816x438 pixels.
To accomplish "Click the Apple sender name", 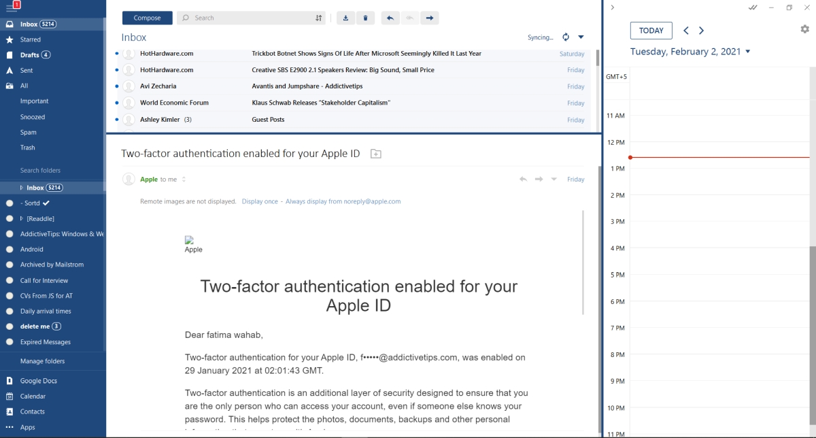I will point(149,180).
